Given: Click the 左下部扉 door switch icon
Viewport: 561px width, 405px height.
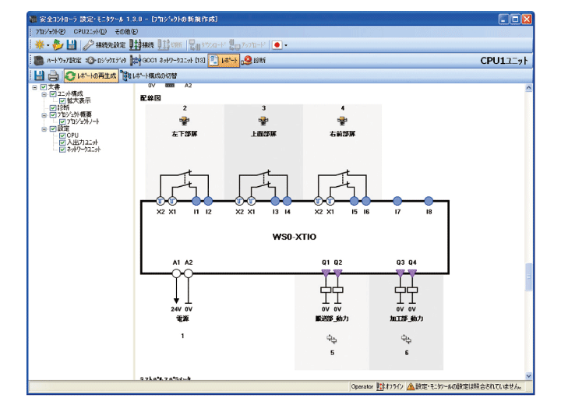Looking at the screenshot, I should [x=185, y=121].
